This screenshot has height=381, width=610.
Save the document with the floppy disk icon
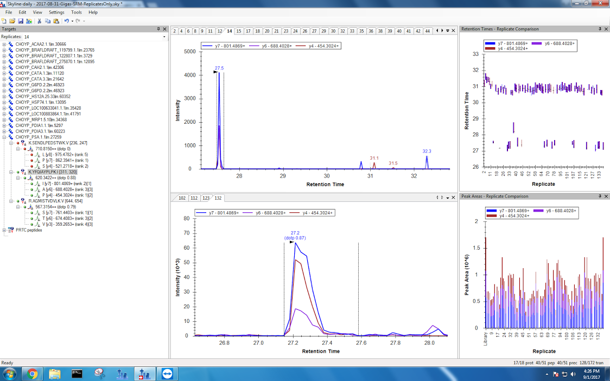(x=20, y=21)
